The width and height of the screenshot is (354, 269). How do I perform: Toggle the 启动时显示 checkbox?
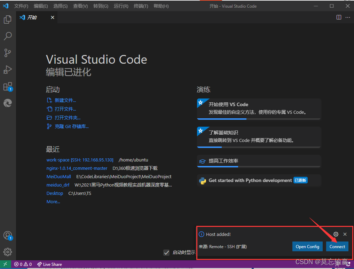[x=166, y=253]
